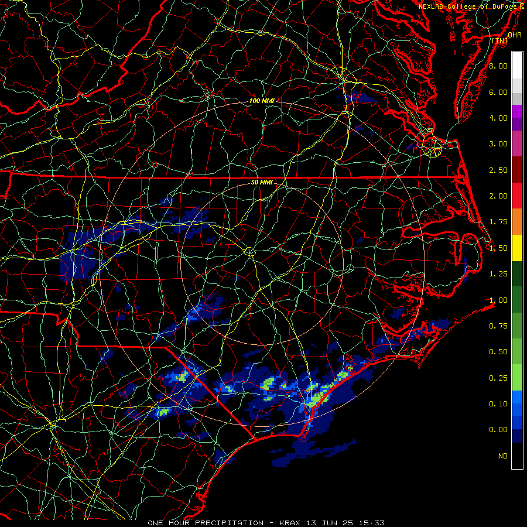527x527 pixels.
Task: Click the 0.10 legend value
Action: click(498, 404)
